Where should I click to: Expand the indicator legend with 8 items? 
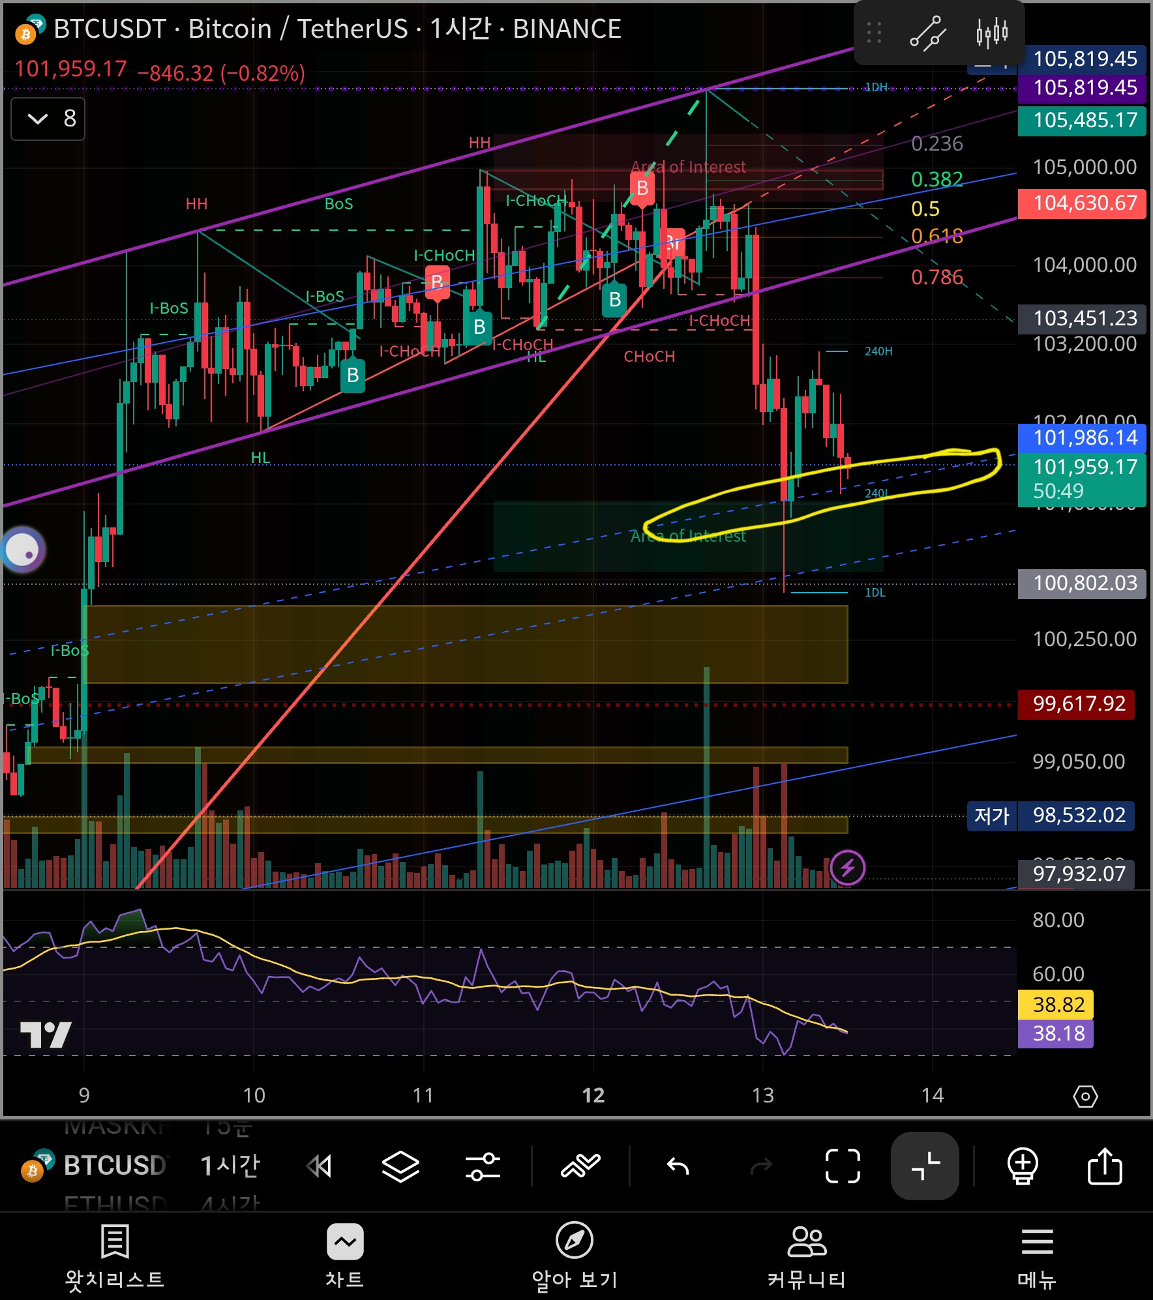pos(48,119)
